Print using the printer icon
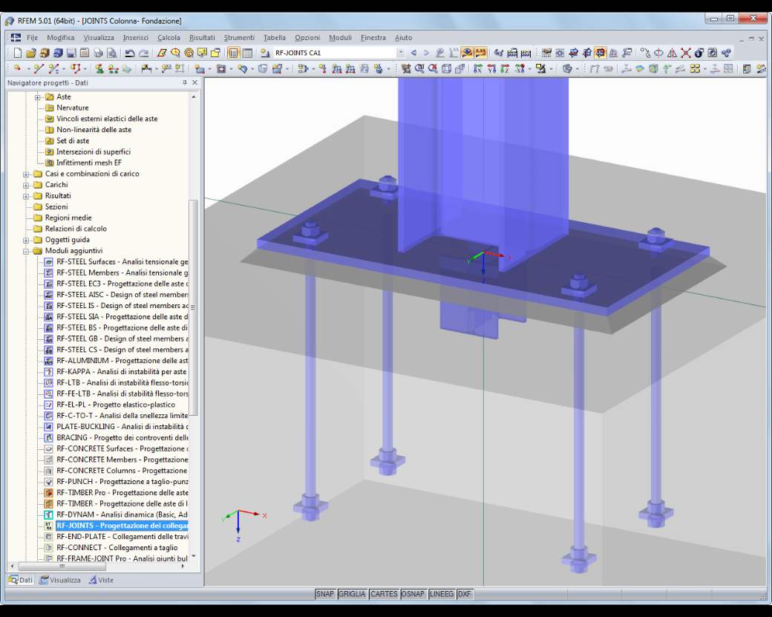The image size is (772, 617). [98, 53]
